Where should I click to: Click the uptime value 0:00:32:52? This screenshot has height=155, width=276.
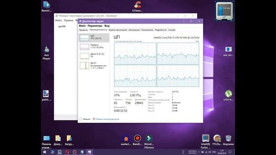pyautogui.click(x=121, y=111)
